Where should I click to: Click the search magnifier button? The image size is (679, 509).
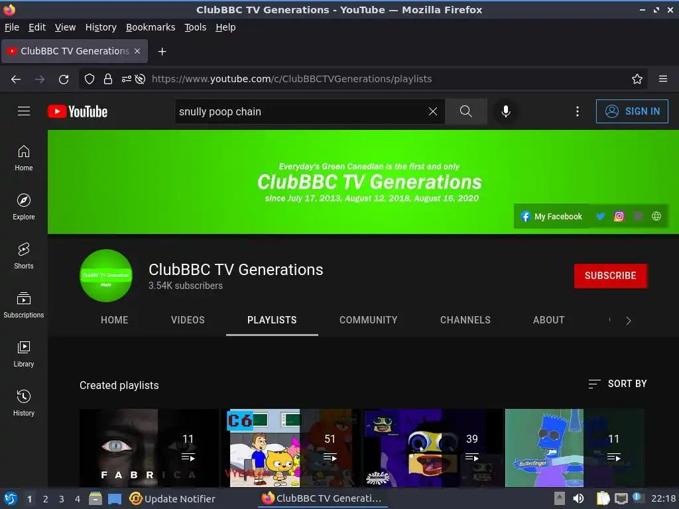pos(466,111)
